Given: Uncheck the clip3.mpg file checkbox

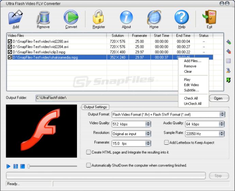Looking at the screenshot, I should click(x=10, y=52).
